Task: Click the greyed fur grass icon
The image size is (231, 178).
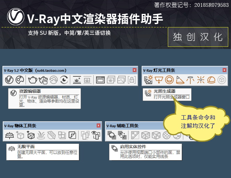Action: [41, 135]
